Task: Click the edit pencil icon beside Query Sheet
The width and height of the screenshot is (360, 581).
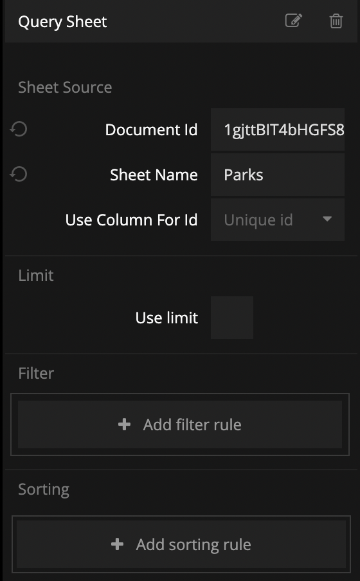Action: pyautogui.click(x=294, y=21)
